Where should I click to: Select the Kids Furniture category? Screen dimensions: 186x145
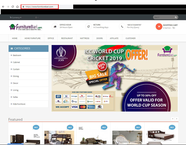[29, 104]
